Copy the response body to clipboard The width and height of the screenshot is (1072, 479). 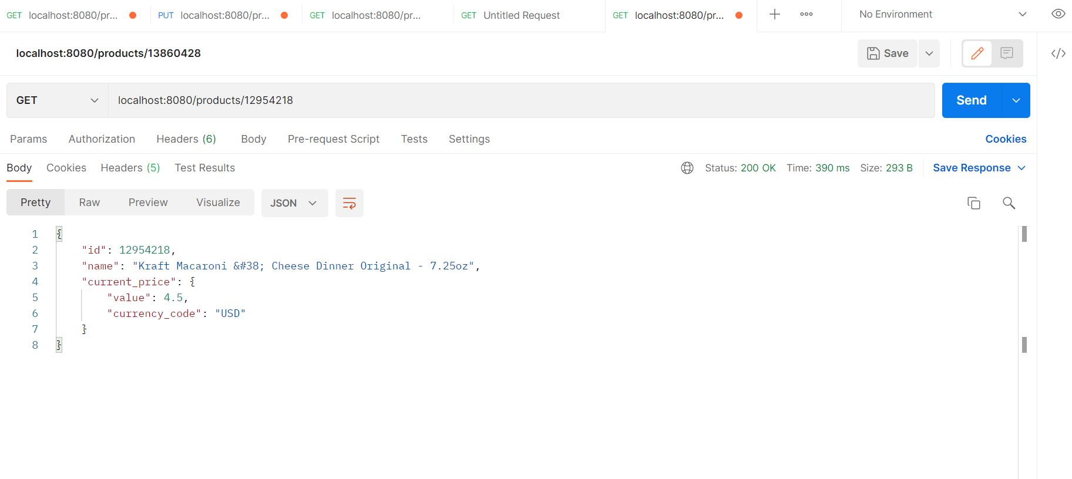(973, 203)
